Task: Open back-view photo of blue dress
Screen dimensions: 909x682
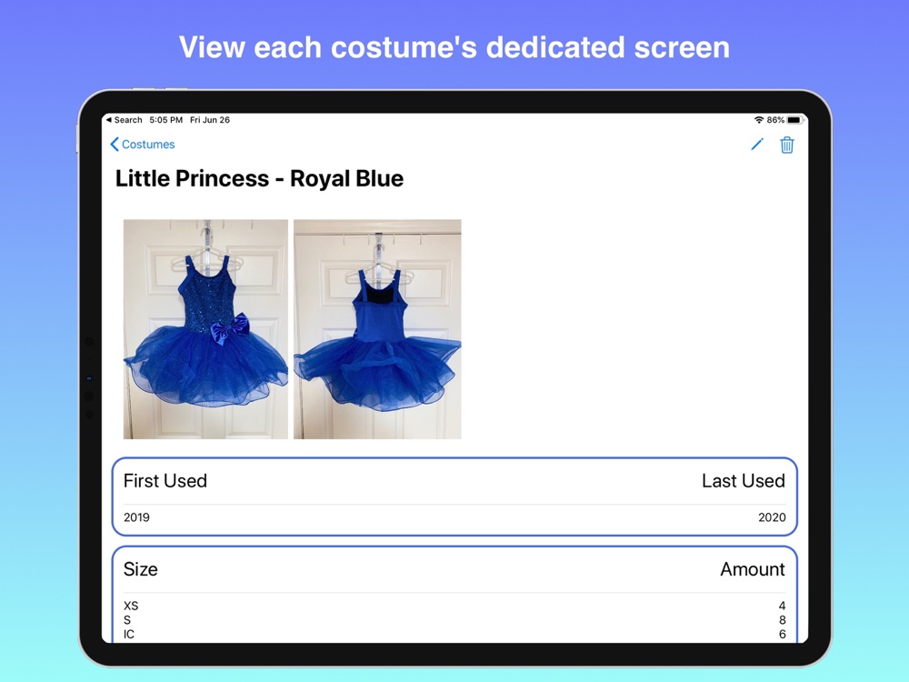Action: (377, 329)
